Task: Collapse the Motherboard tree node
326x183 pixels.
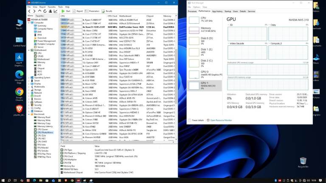Action: (28, 50)
